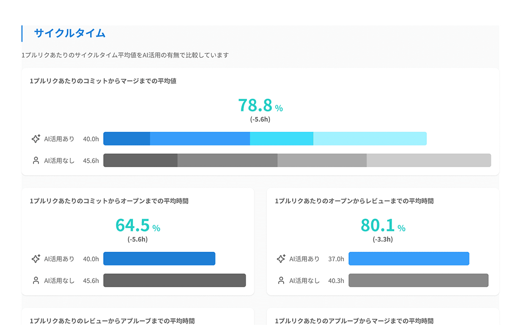This screenshot has height=325, width=521.
Task: Click (-5.6h) under 64.5 %
Action: click(137, 239)
